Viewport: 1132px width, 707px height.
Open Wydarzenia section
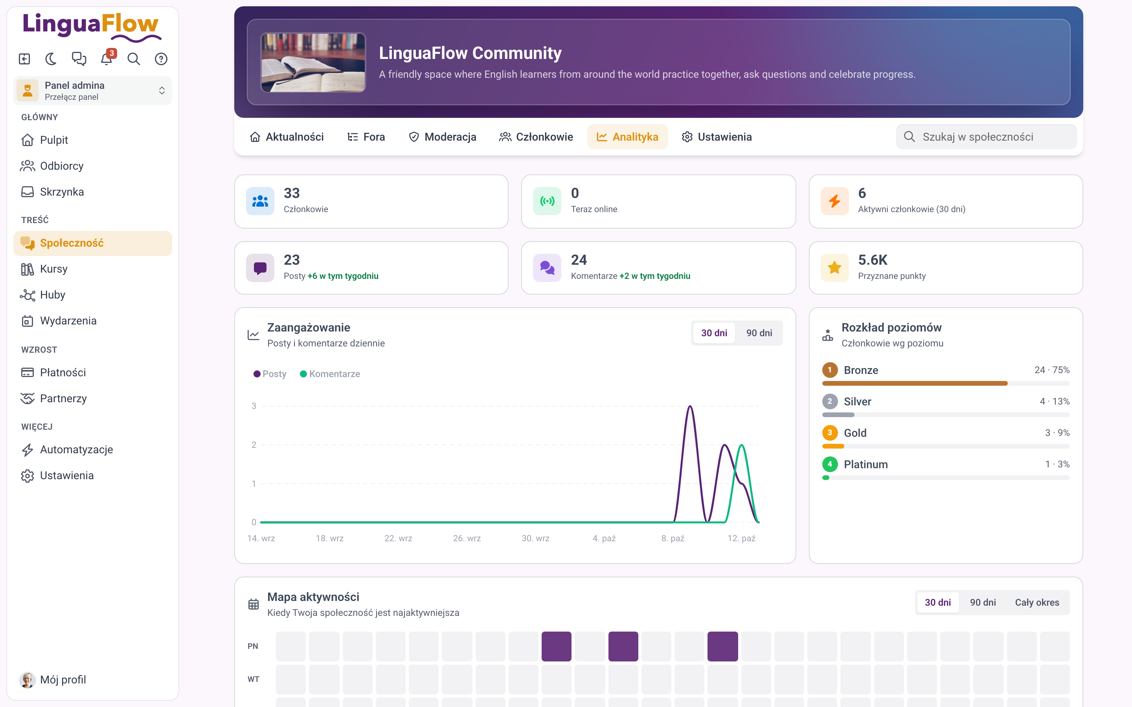[x=93, y=321]
